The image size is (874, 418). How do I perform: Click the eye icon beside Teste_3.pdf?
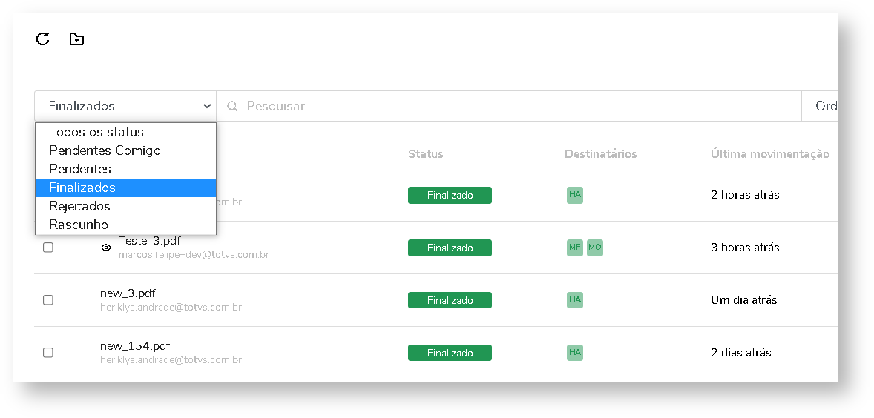click(x=106, y=248)
